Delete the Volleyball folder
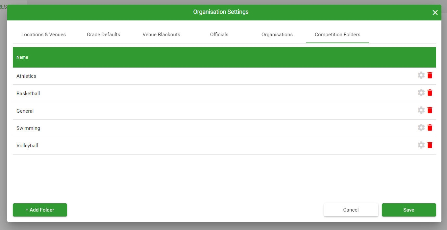Image resolution: width=447 pixels, height=230 pixels. pyautogui.click(x=430, y=145)
